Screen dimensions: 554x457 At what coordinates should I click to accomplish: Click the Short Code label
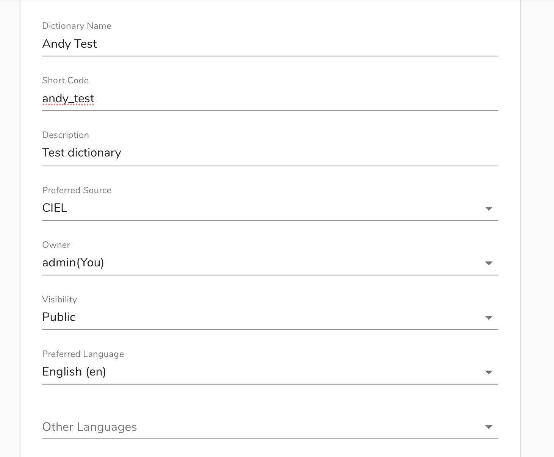66,80
